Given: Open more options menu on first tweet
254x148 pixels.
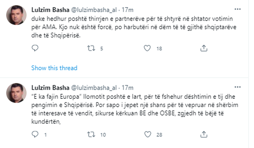Looking at the screenshot, I should pyautogui.click(x=237, y=9).
